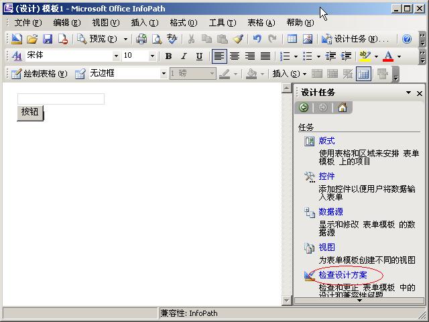The width and height of the screenshot is (429, 322).
Task: Decrease indent with the outdent icon
Action: pyautogui.click(x=330, y=56)
